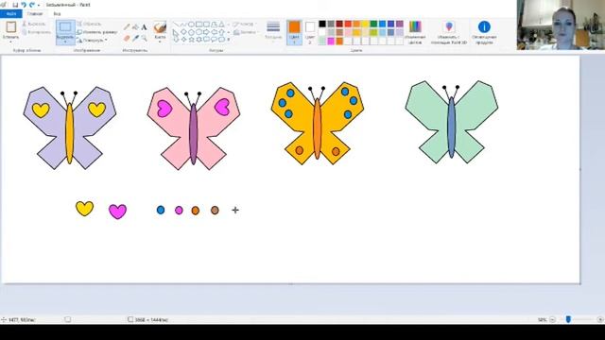Click the zoom out minus button

(x=552, y=319)
